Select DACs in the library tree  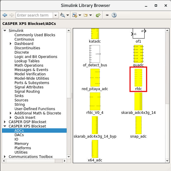pyautogui.click(x=19, y=135)
